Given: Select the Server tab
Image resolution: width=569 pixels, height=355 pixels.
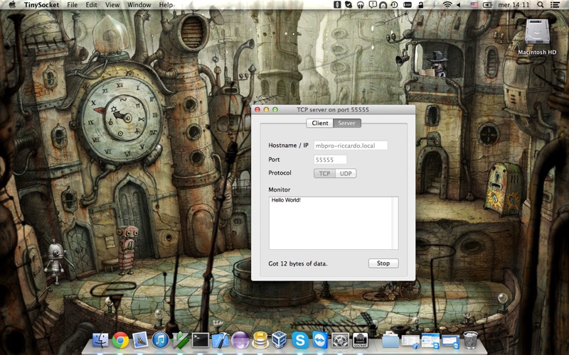Looking at the screenshot, I should (347, 123).
